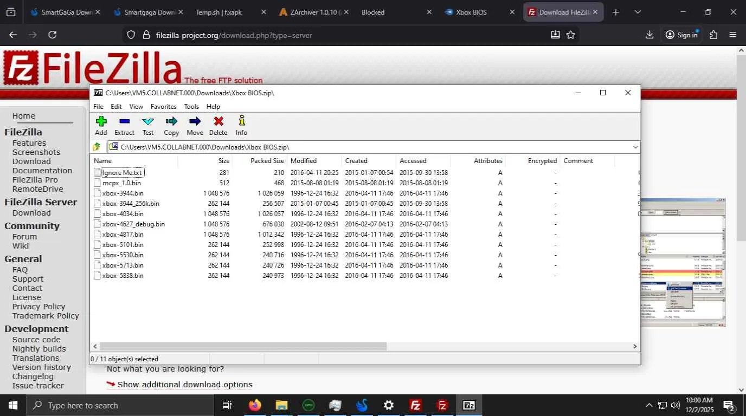The image size is (746, 416).
Task: Open the Info tool in 7-Zip
Action: pos(241,126)
